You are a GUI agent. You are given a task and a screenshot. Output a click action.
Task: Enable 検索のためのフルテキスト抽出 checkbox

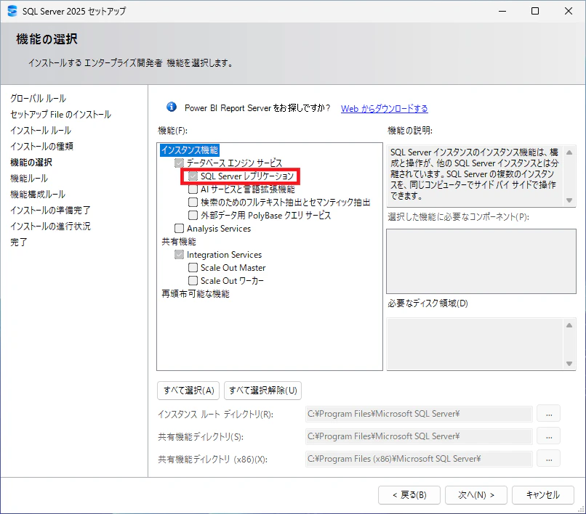pyautogui.click(x=193, y=203)
